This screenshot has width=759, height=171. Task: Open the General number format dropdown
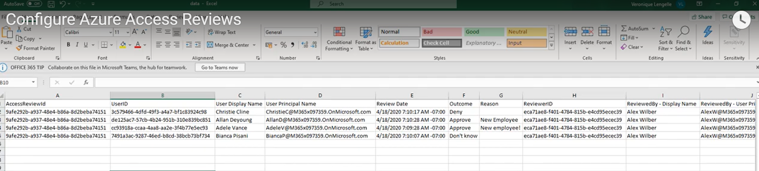(315, 32)
